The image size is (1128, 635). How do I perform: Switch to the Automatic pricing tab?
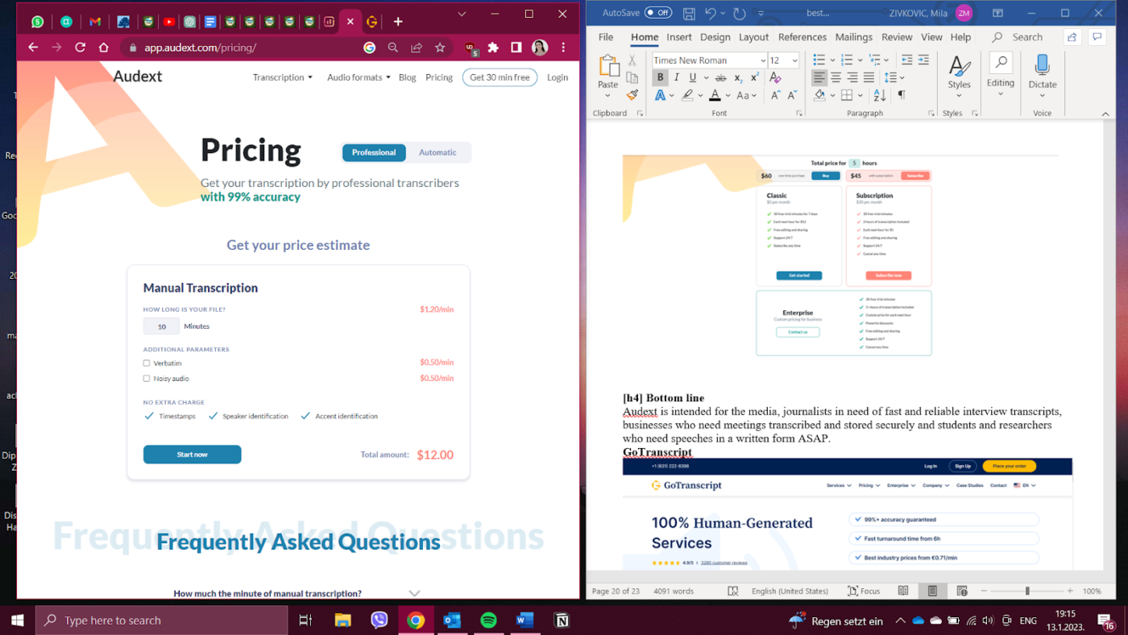[438, 152]
